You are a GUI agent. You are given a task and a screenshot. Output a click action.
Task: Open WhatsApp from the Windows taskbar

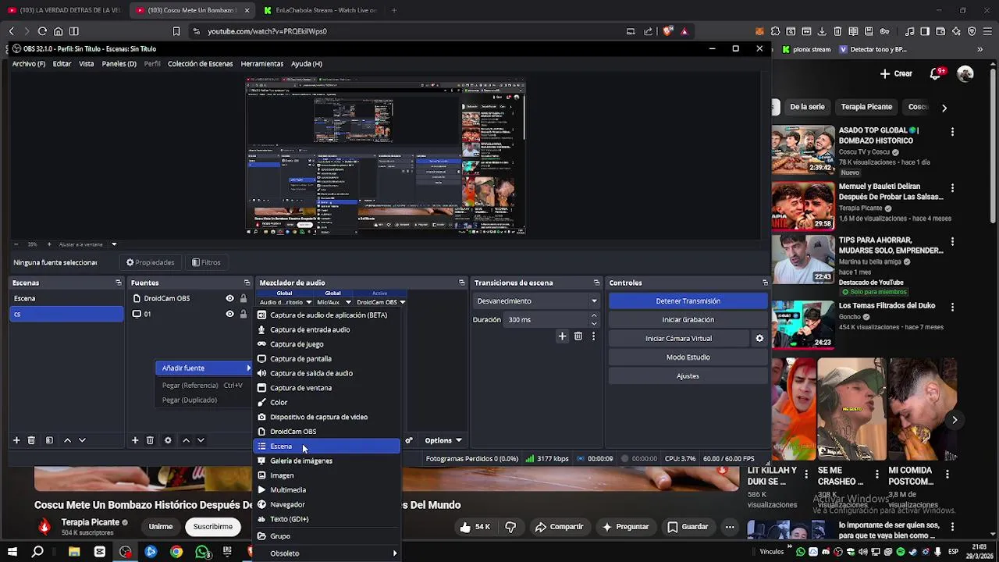click(202, 552)
